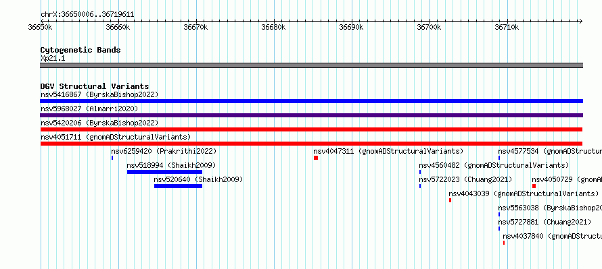Click the nsv5563038 variant label
This screenshot has height=269, width=602.
tap(550, 208)
